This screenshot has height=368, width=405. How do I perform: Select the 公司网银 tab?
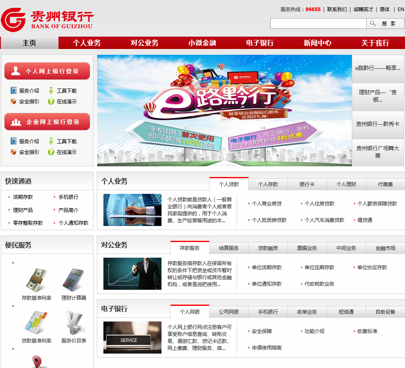[229, 312]
